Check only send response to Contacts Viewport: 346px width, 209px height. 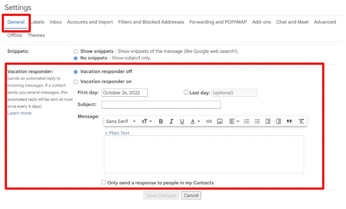[x=104, y=182]
